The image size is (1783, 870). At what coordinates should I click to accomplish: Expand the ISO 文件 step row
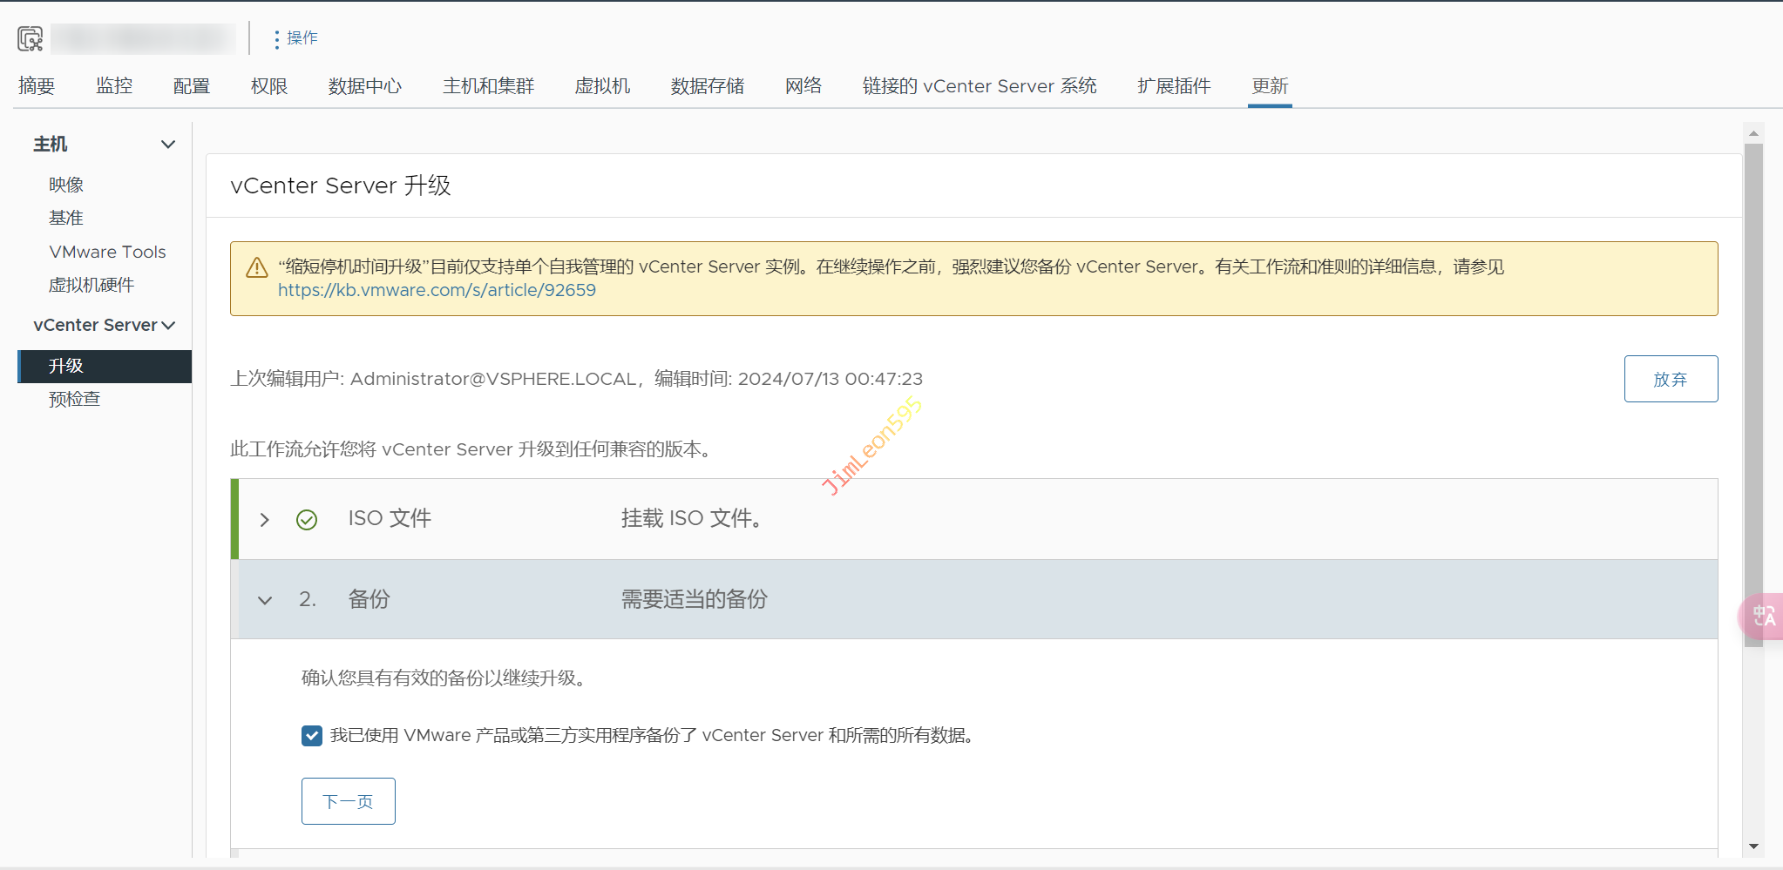tap(265, 520)
